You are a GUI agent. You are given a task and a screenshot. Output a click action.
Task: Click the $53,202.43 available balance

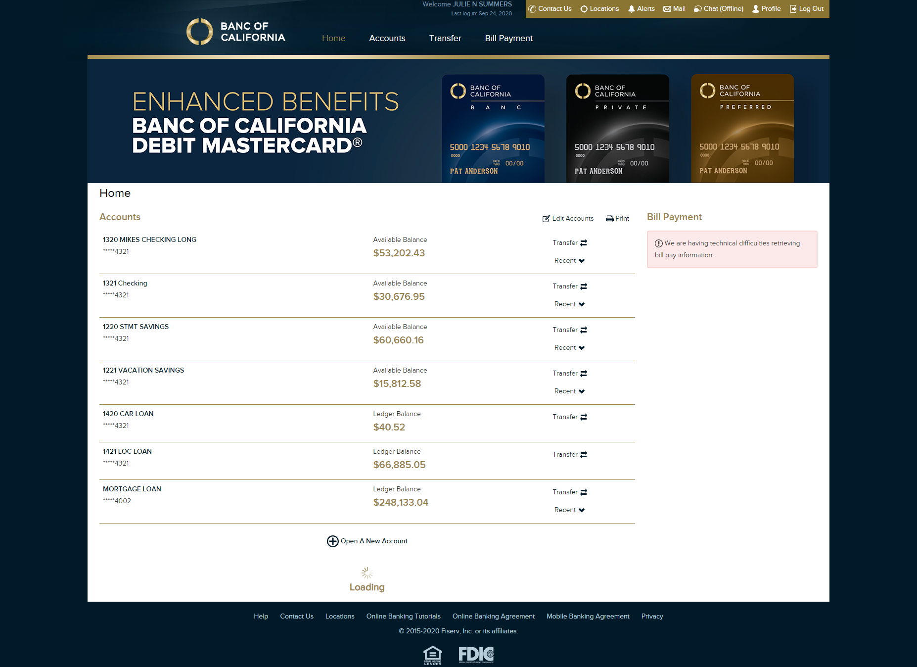coord(399,253)
